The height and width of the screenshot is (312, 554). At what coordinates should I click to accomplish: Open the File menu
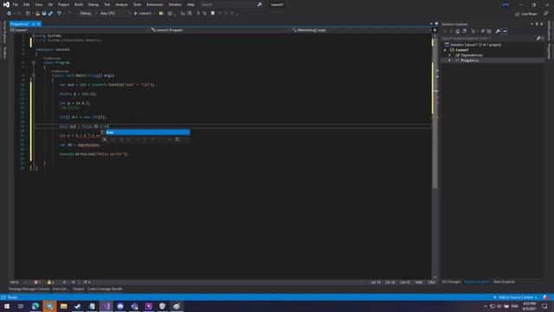click(16, 4)
